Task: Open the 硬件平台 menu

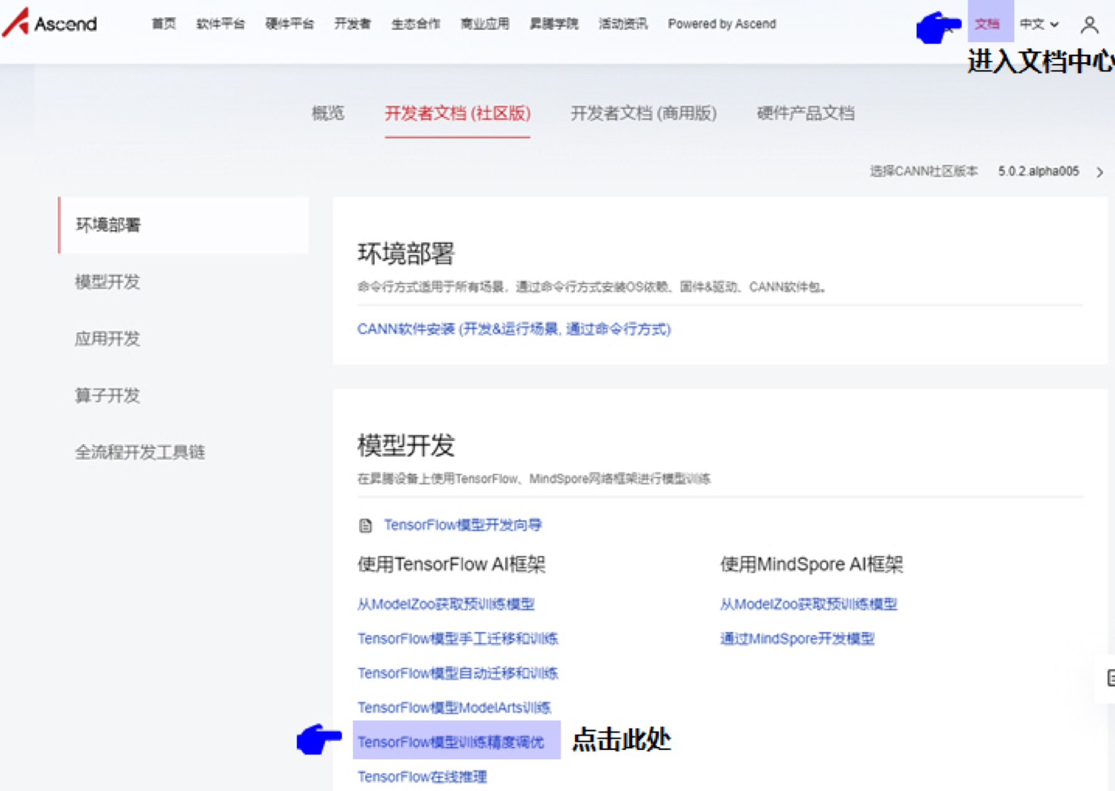Action: coord(289,24)
